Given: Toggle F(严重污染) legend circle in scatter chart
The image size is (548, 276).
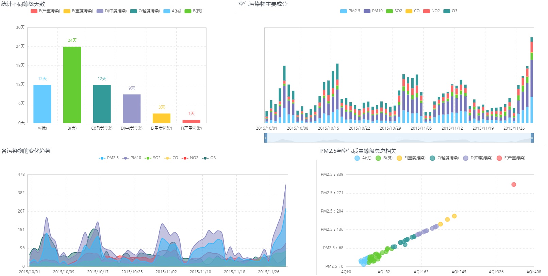Looking at the screenshot, I should click(499, 158).
